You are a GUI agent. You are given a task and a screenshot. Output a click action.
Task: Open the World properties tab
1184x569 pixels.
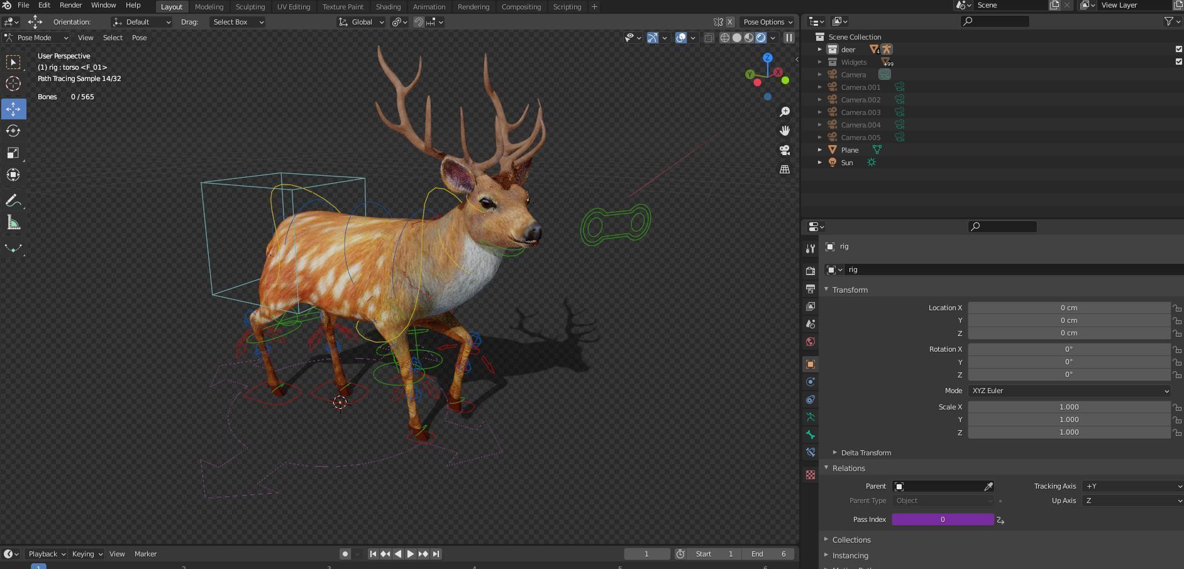click(x=811, y=342)
